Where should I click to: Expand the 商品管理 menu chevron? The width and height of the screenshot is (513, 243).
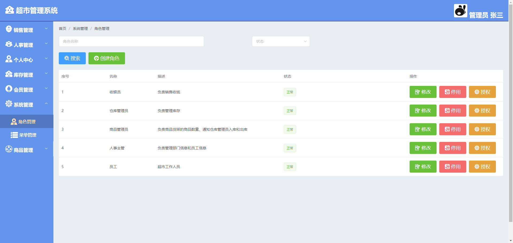tap(46, 149)
